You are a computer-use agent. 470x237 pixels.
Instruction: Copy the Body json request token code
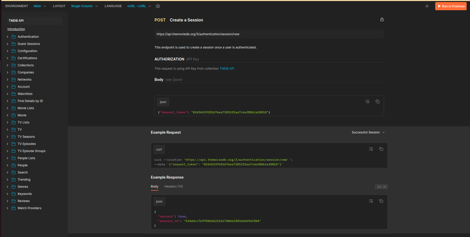pyautogui.click(x=378, y=102)
